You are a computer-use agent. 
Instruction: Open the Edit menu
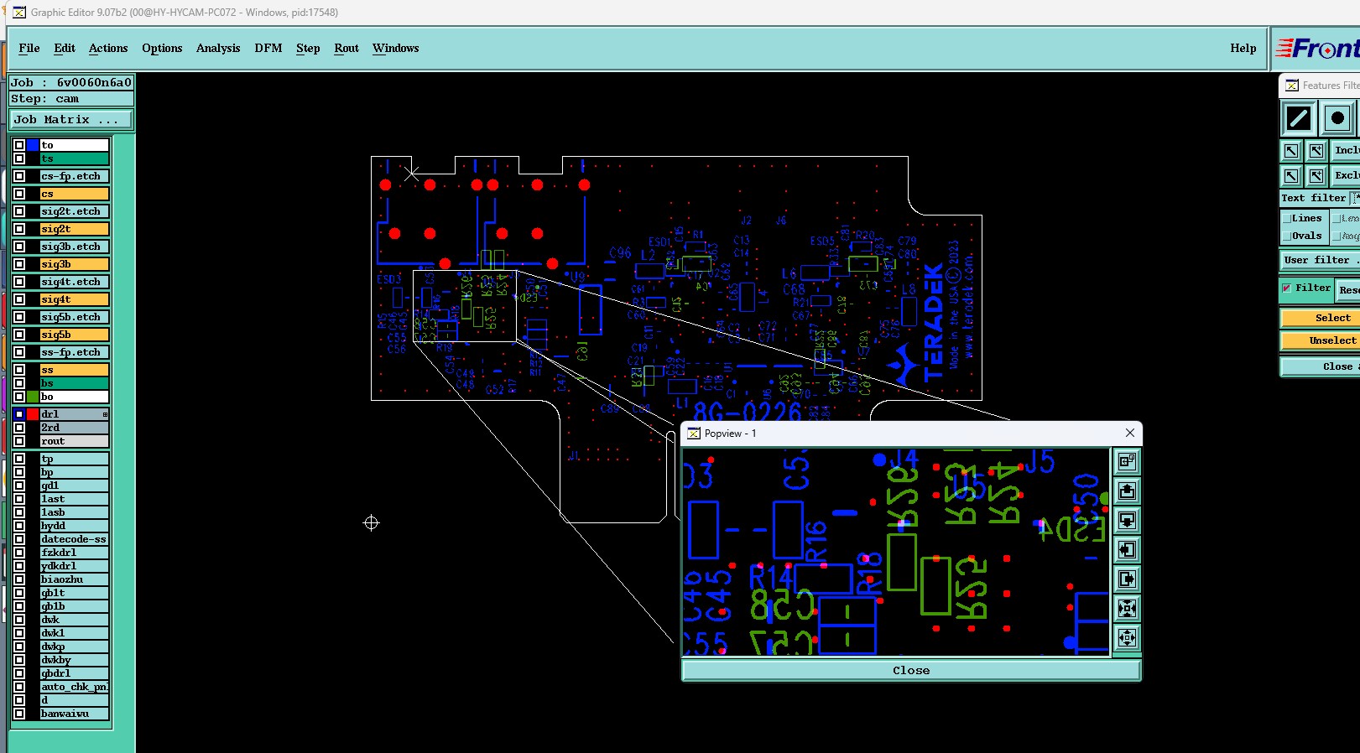click(65, 48)
